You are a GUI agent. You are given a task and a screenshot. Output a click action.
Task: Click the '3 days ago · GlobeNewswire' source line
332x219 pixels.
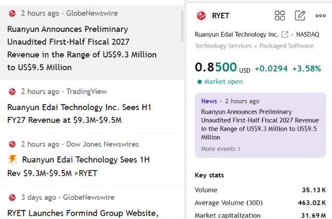(68, 197)
